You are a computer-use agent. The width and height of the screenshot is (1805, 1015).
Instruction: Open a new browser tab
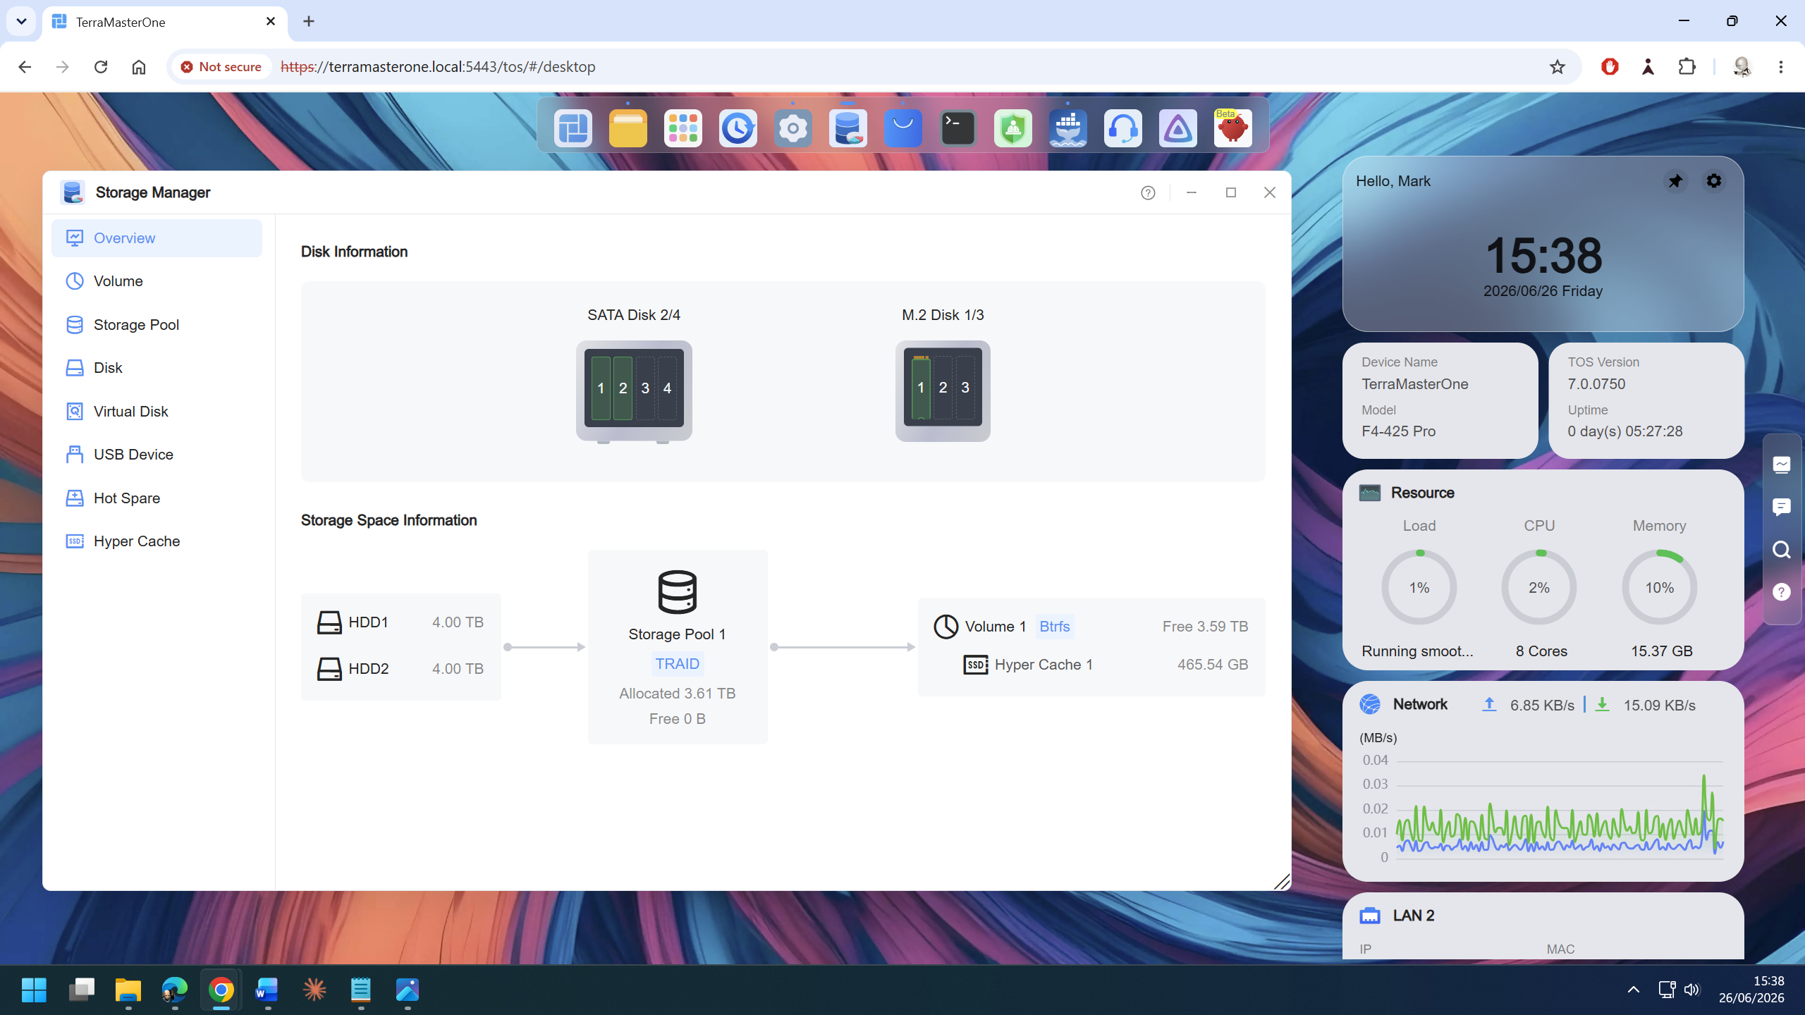point(309,22)
